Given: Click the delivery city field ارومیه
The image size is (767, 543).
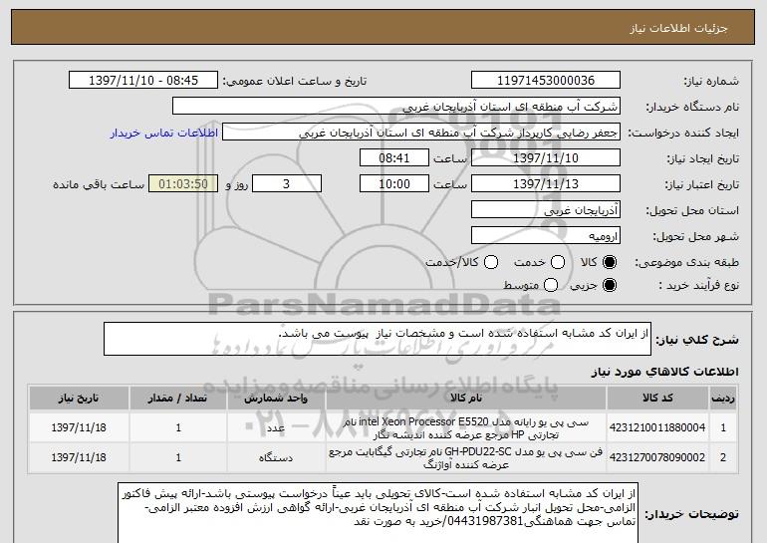Looking at the screenshot, I should point(546,236).
